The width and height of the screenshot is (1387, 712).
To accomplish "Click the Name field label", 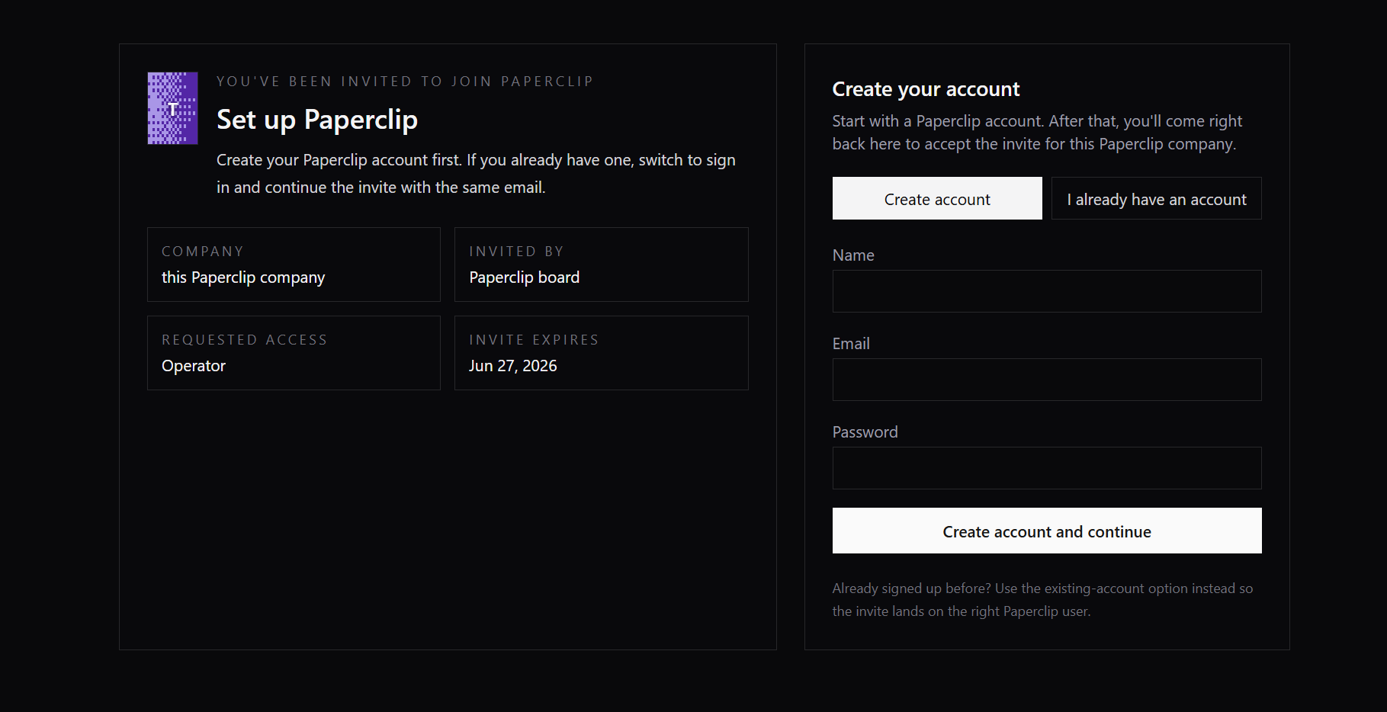I will [x=853, y=255].
